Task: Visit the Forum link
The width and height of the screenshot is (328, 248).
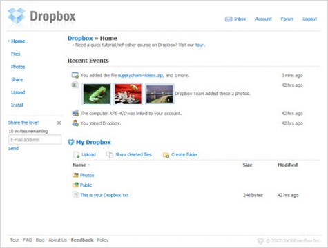Action: click(287, 19)
